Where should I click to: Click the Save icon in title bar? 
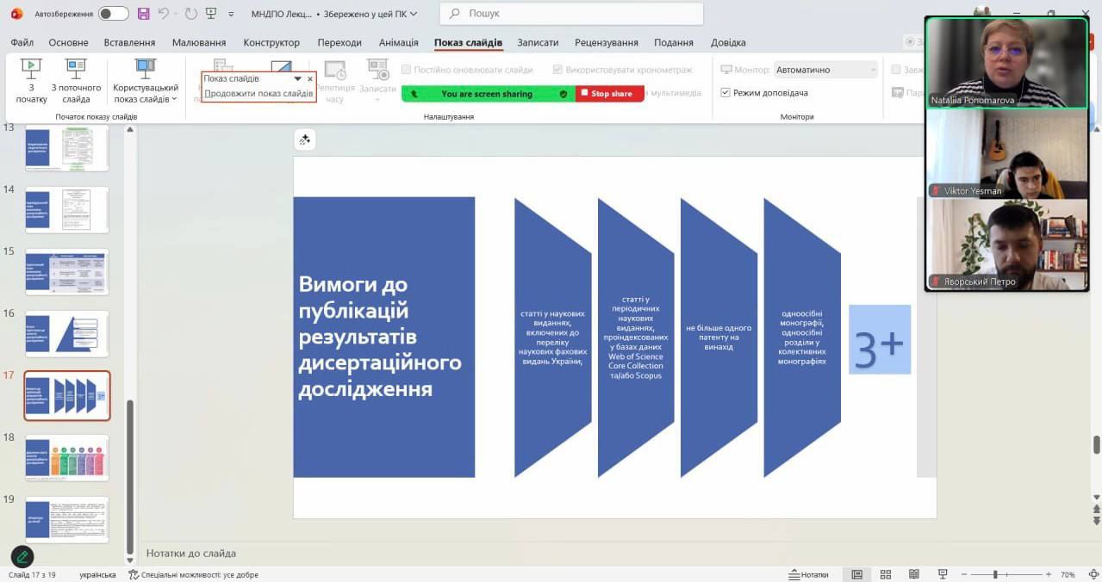pos(143,14)
